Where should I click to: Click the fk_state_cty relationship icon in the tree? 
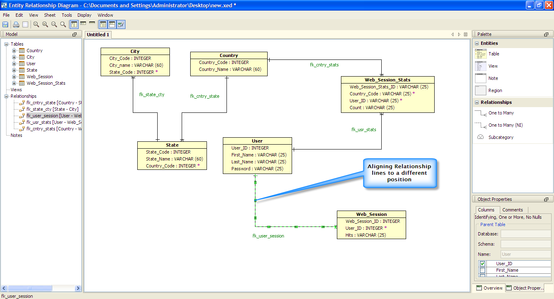[22, 109]
